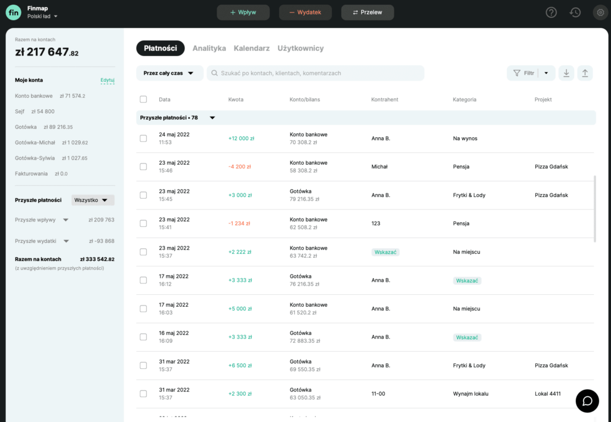Collapse the Przyszłe płatności • 78 group

[212, 118]
